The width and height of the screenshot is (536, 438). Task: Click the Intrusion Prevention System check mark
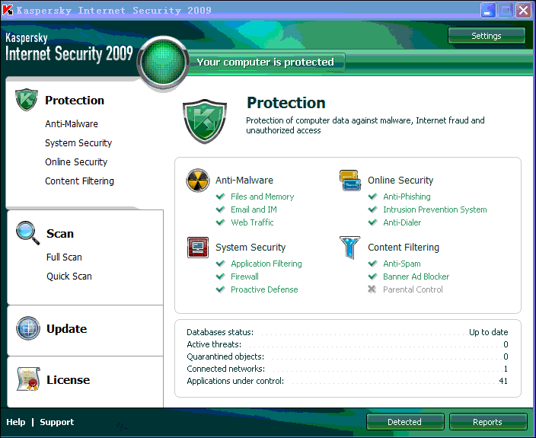coord(372,209)
